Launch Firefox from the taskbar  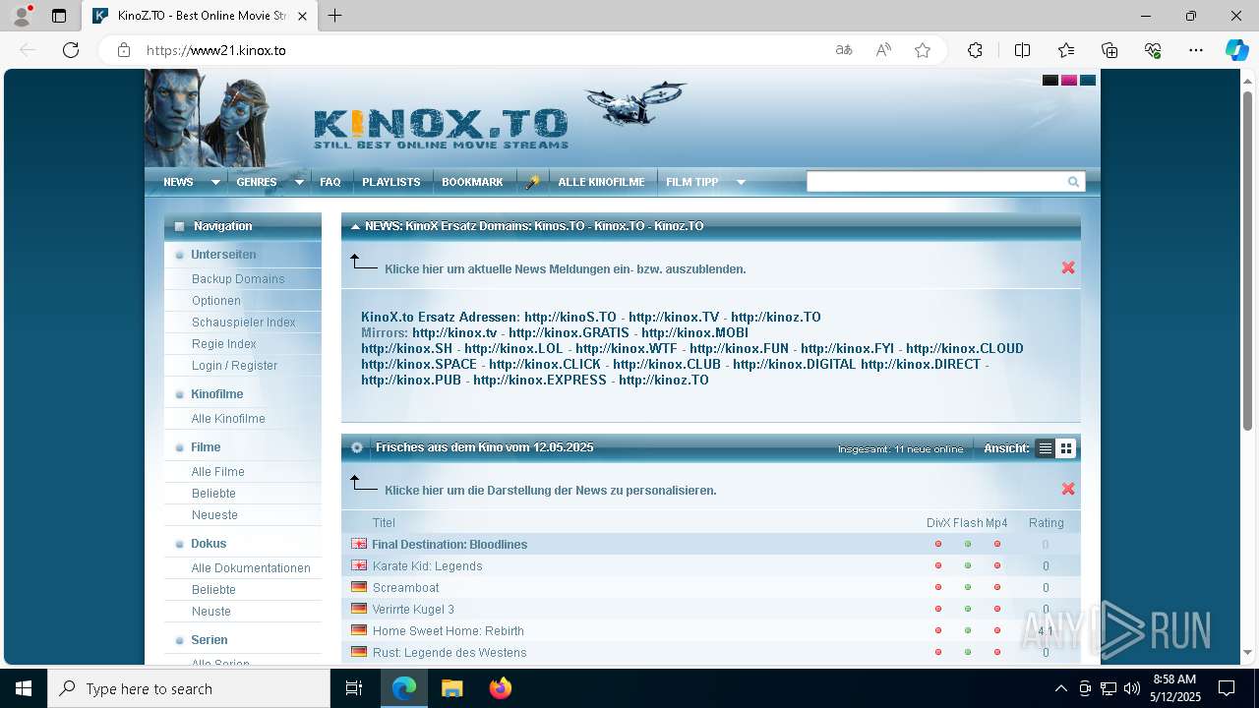[x=500, y=688]
